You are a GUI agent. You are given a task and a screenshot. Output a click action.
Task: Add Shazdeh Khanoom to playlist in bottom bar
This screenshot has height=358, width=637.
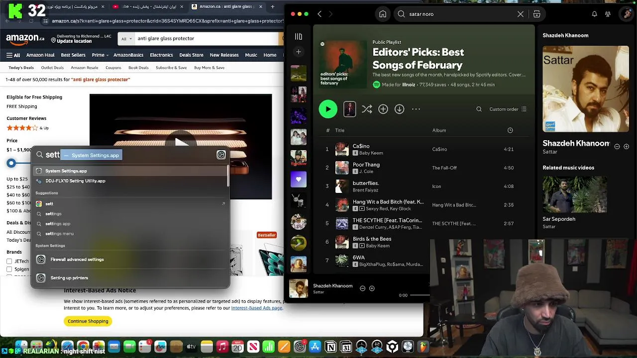pos(372,288)
